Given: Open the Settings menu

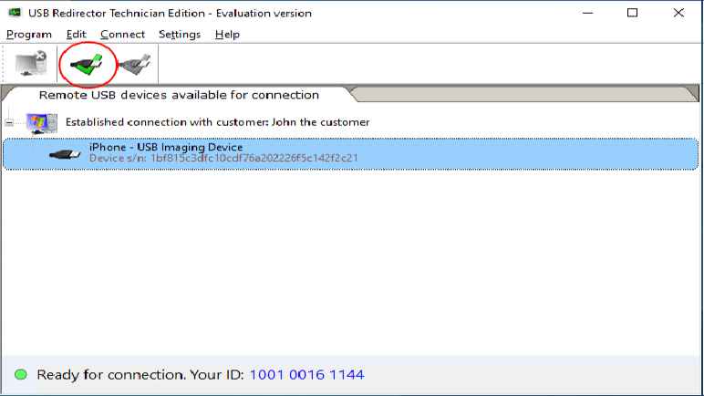Looking at the screenshot, I should pos(179,34).
